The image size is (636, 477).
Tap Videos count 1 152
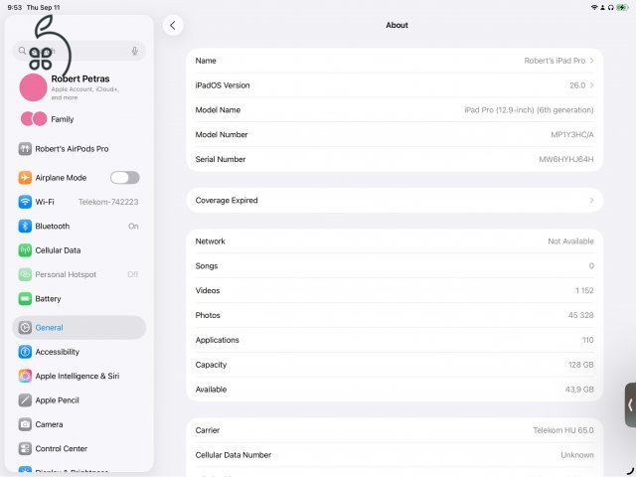tap(584, 291)
